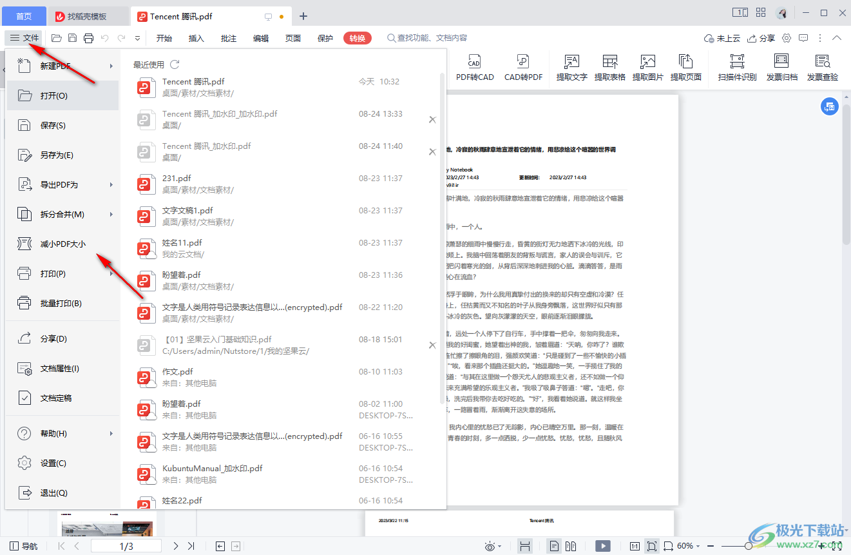The height and width of the screenshot is (555, 851).
Task: Click 未上云 cloud status button
Action: (722, 38)
